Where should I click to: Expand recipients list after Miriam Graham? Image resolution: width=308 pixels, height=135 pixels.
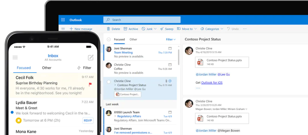(x=246, y=109)
